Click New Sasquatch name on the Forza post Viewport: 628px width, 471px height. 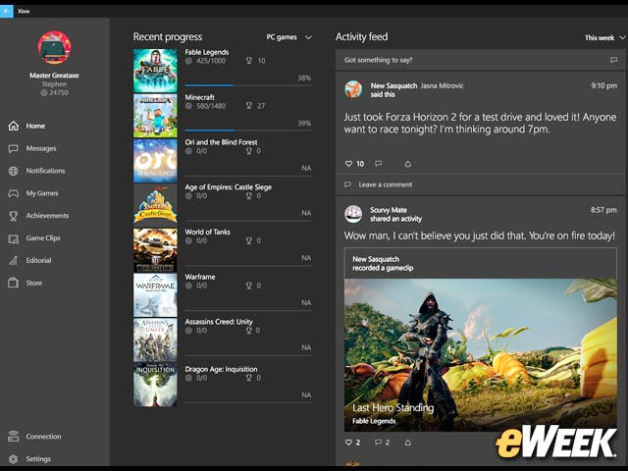393,85
